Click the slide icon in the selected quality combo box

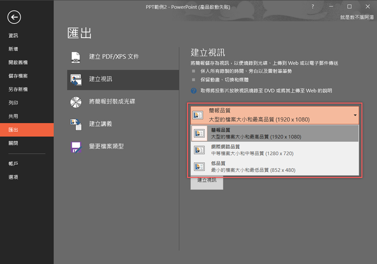coord(197,115)
